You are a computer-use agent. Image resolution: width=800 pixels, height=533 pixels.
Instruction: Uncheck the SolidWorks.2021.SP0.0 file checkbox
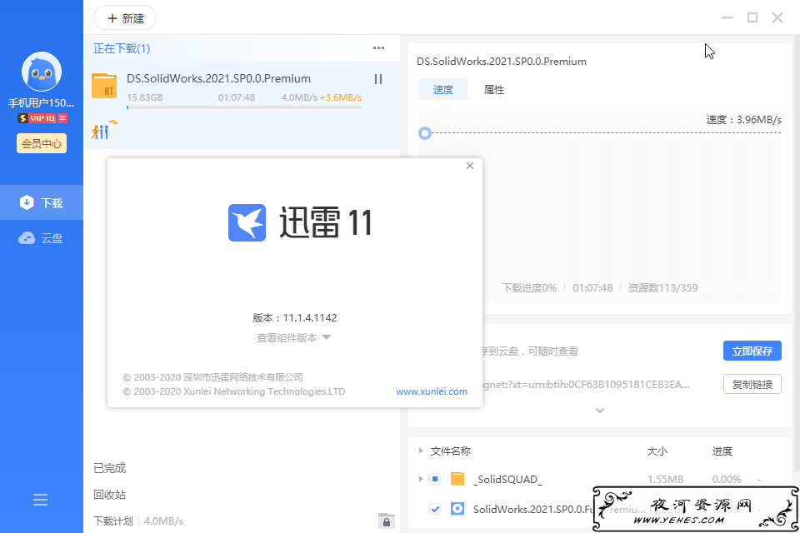pos(435,509)
